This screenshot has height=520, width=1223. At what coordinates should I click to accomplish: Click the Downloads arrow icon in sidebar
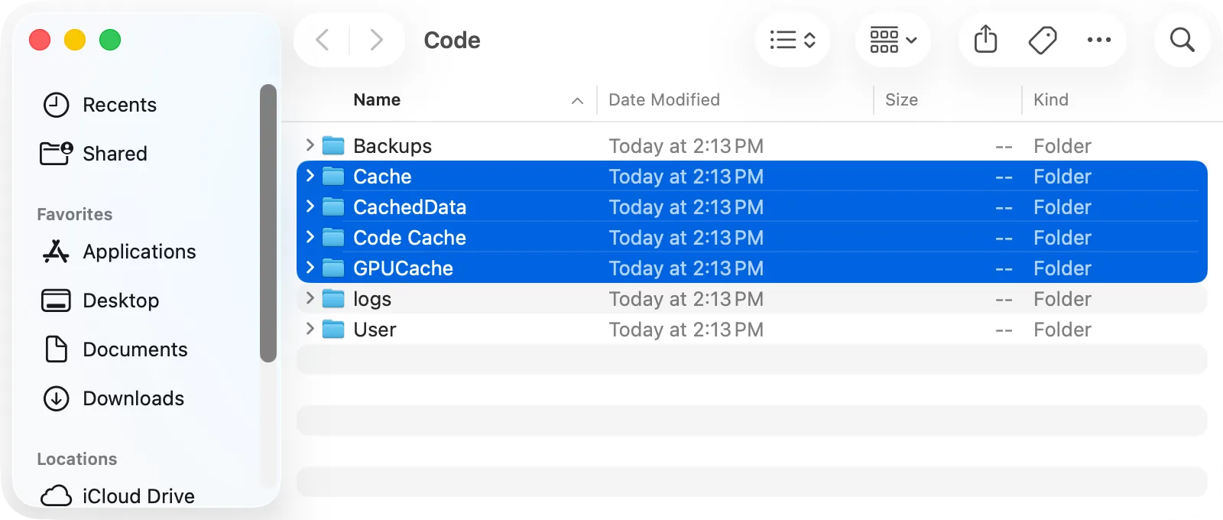pos(56,398)
